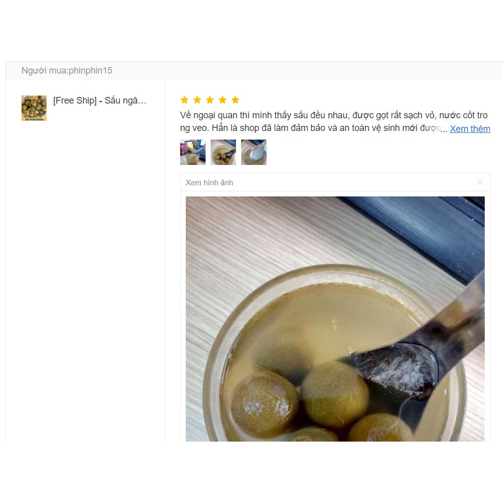The image size is (503, 503).
Task: Click the fifth yellow rating star
Action: point(235,100)
